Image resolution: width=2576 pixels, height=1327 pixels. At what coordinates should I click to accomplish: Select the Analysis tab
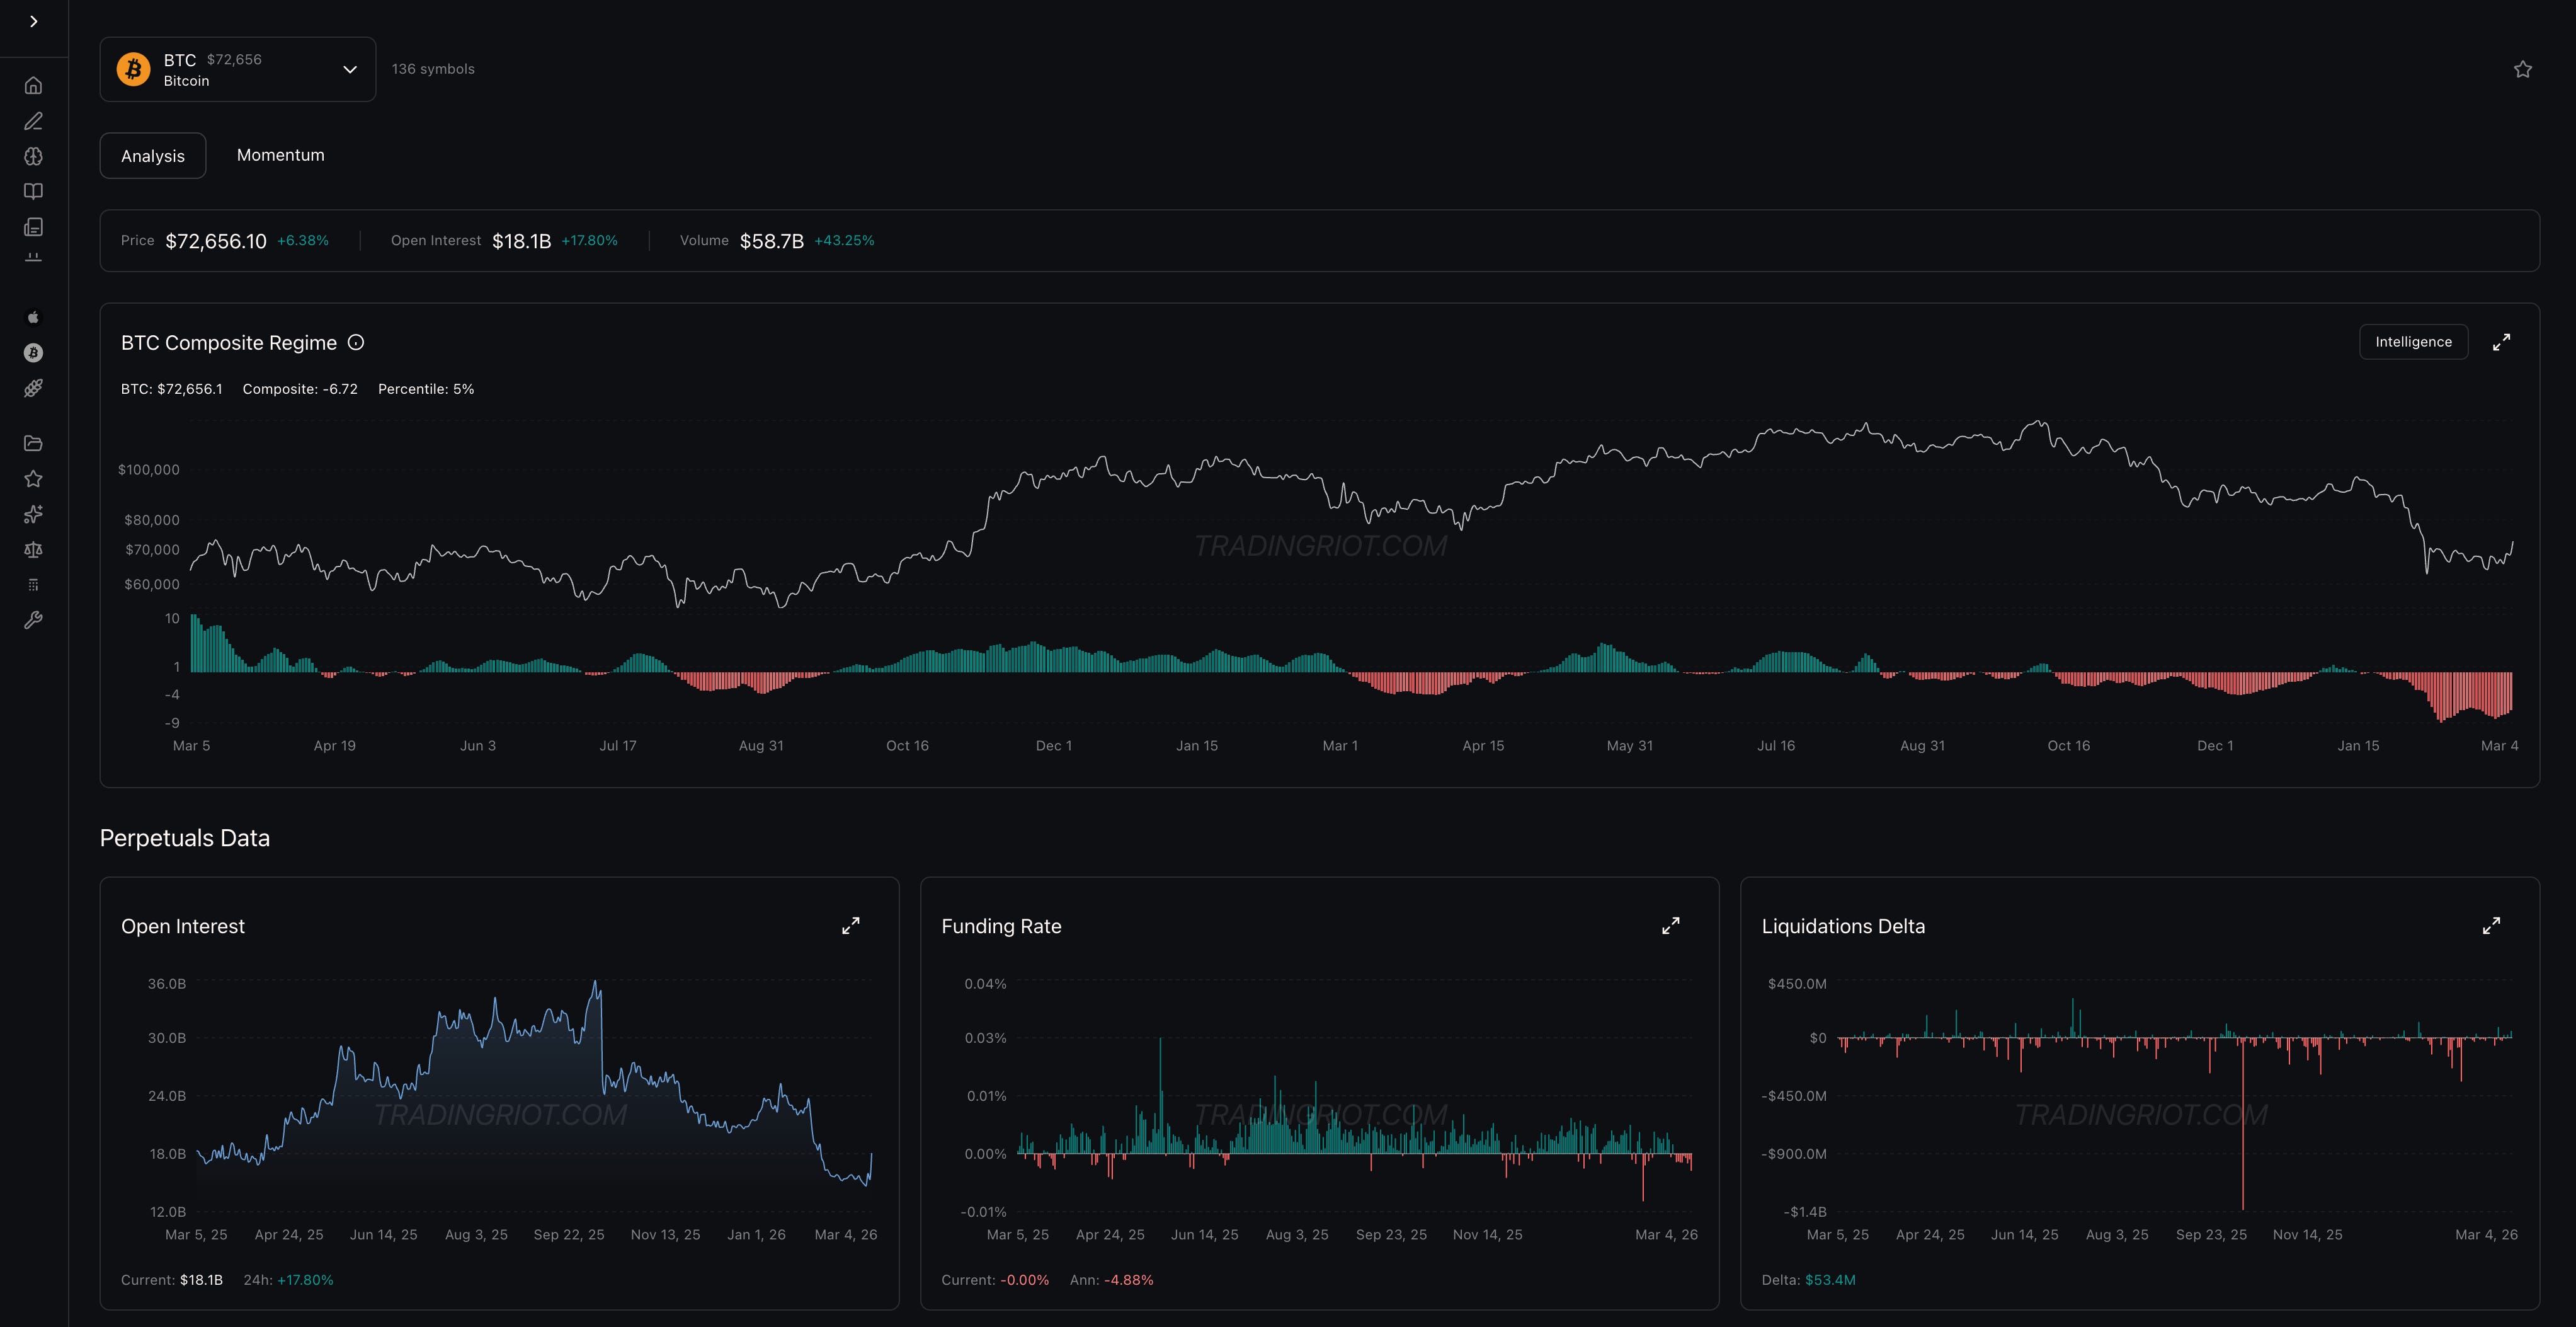(153, 156)
